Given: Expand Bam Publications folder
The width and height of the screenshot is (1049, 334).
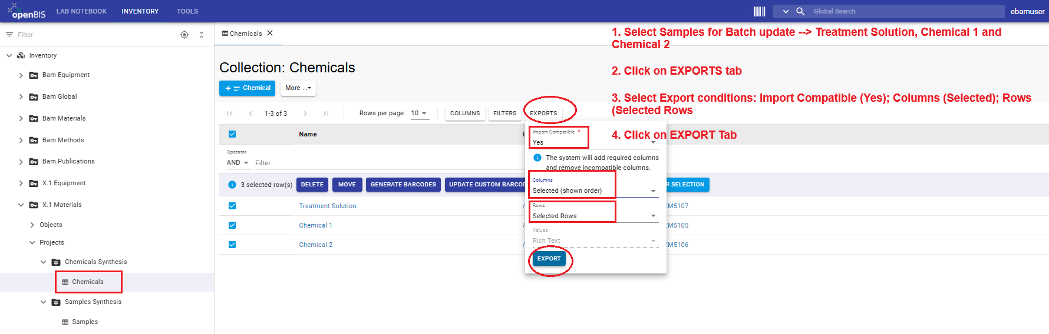Looking at the screenshot, I should [x=21, y=162].
